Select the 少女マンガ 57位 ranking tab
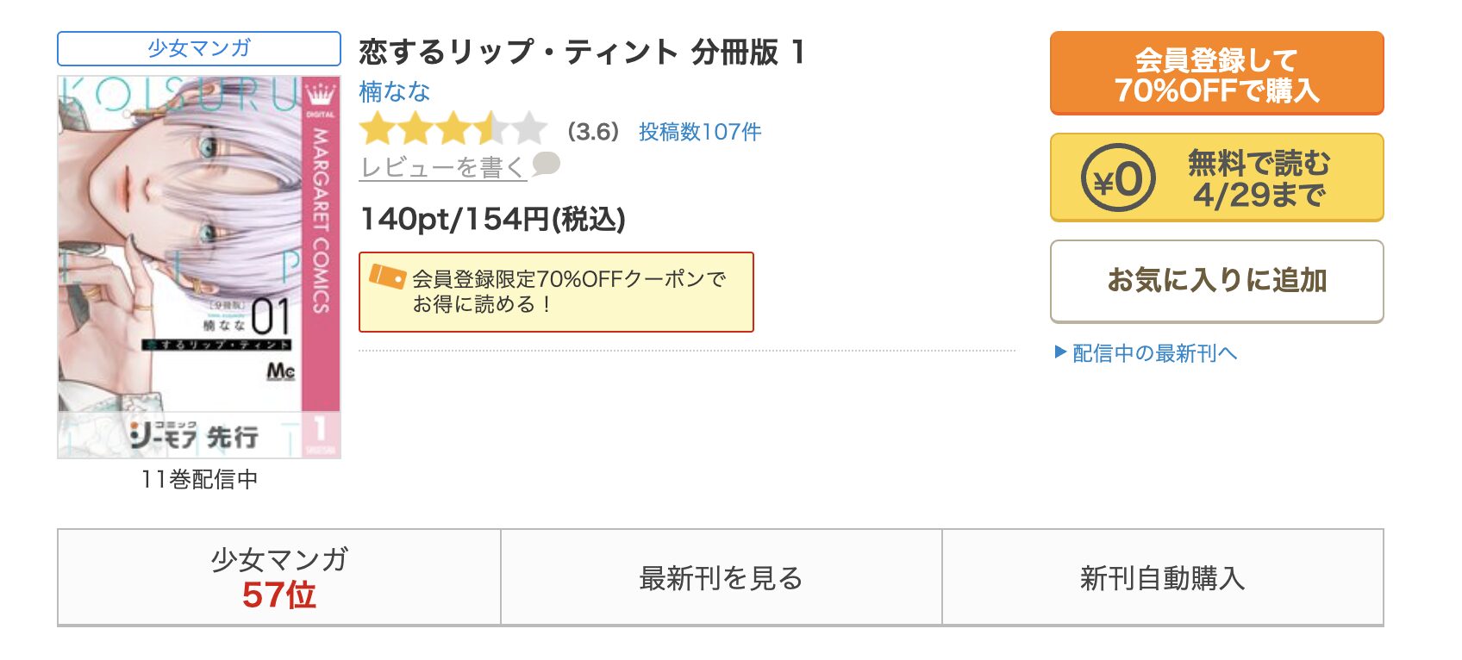This screenshot has height=660, width=1462. click(279, 577)
